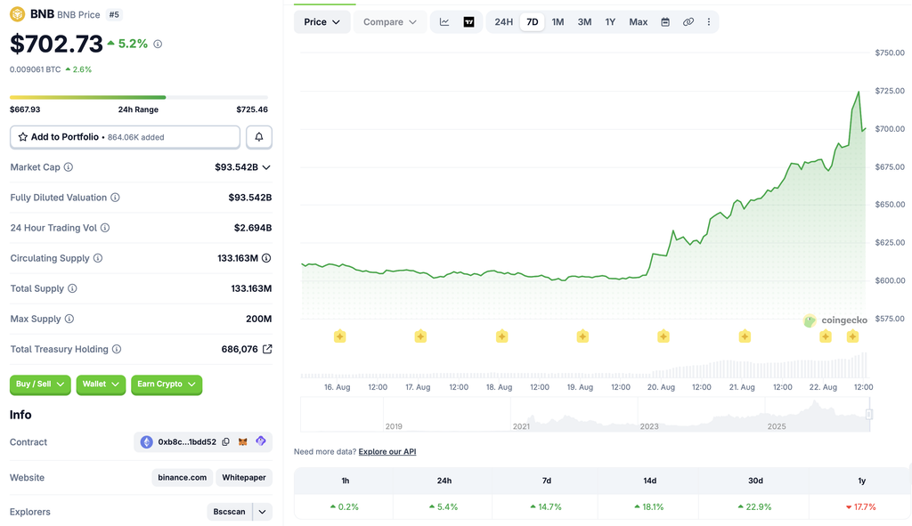Open the binance.com website link
This screenshot has height=526, width=912.
[182, 477]
